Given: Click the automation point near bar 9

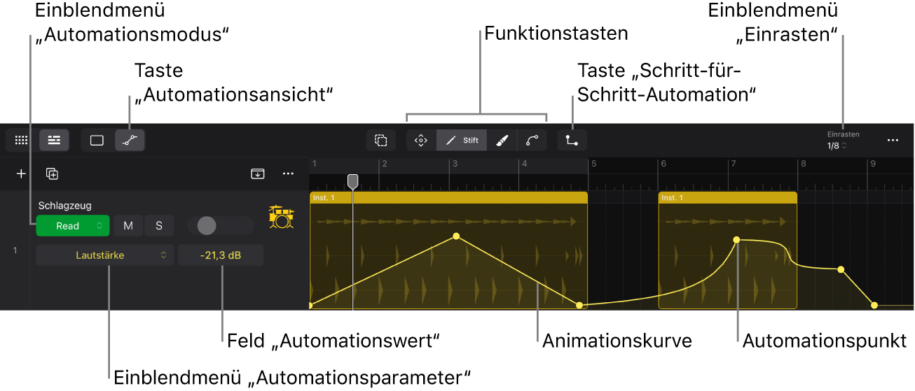Looking at the screenshot, I should (874, 305).
